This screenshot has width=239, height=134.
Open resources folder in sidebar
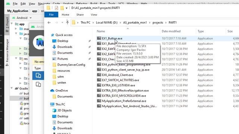63,71
